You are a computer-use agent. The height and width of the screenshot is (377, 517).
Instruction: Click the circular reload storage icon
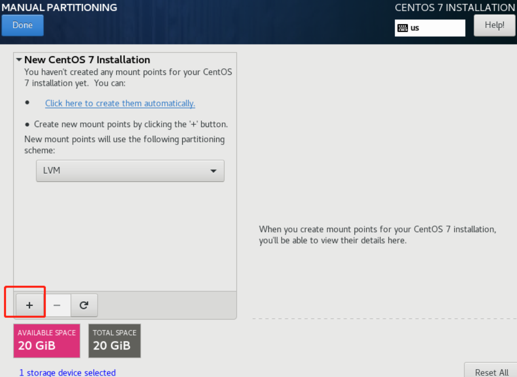(x=84, y=305)
